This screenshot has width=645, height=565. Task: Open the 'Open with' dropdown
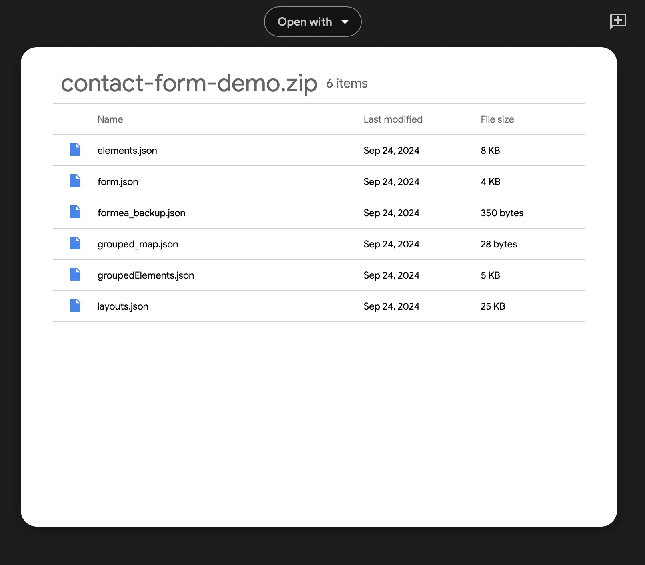click(312, 22)
